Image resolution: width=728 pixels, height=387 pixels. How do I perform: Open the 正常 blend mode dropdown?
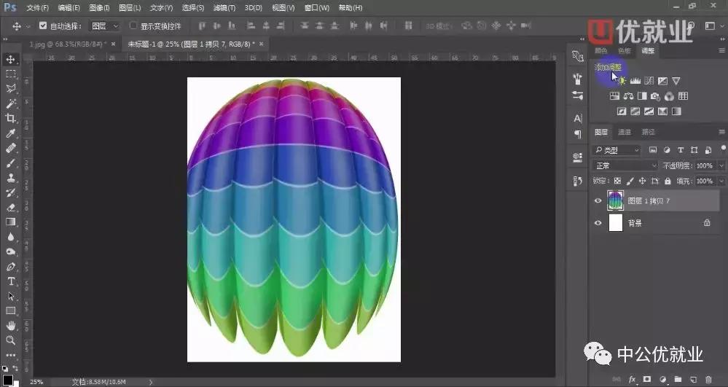pyautogui.click(x=625, y=165)
